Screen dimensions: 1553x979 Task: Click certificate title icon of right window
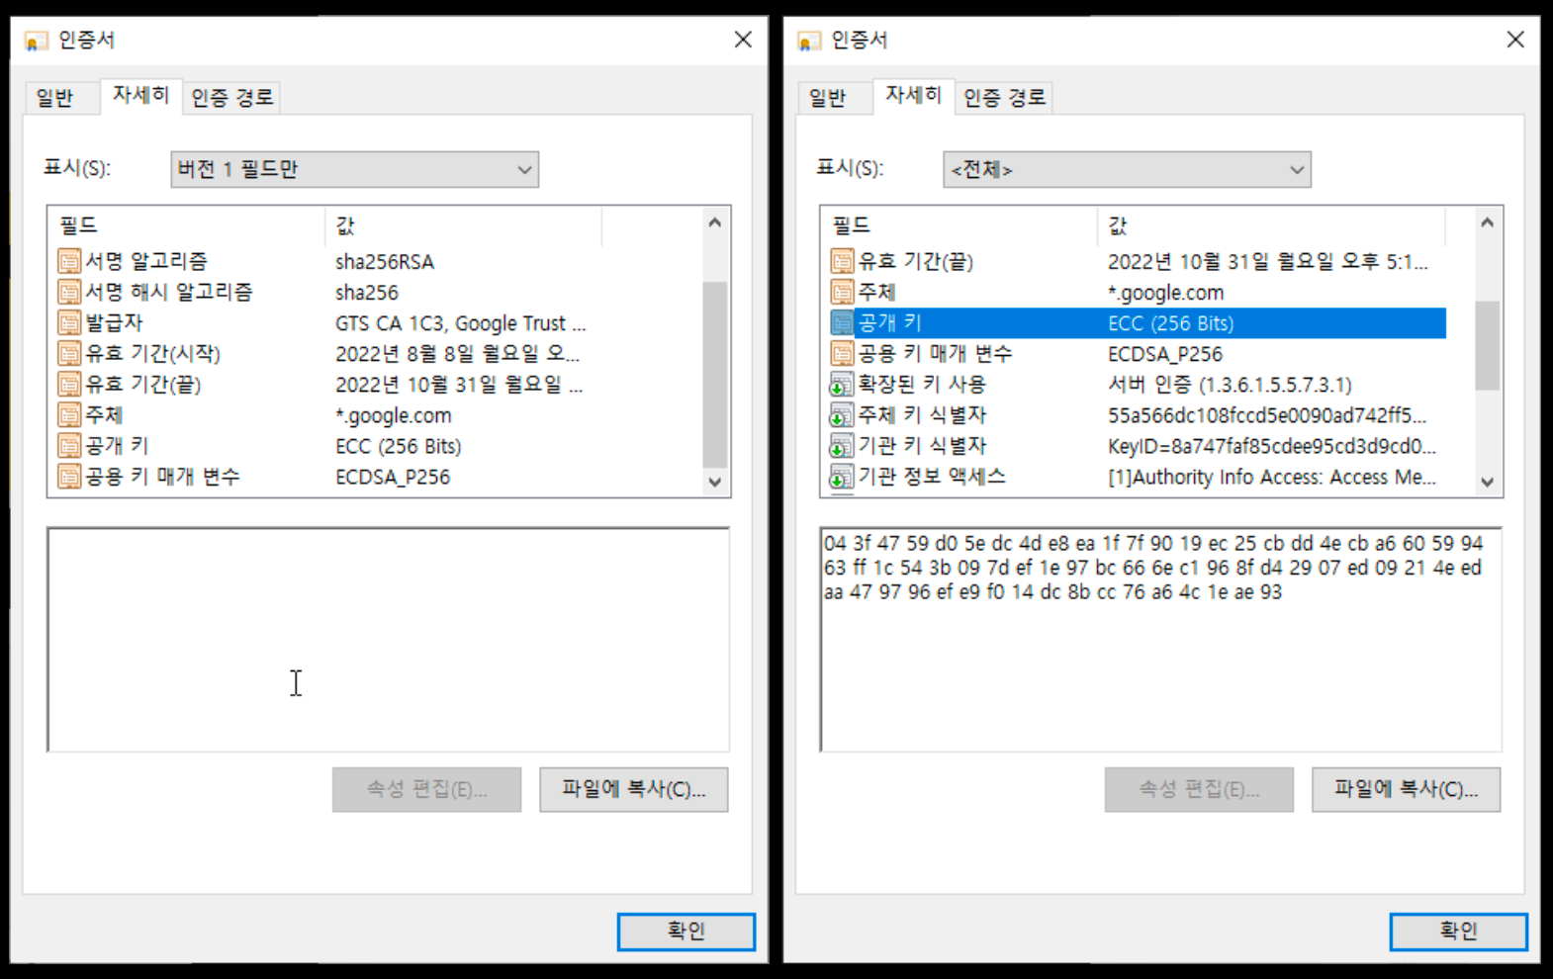(809, 41)
